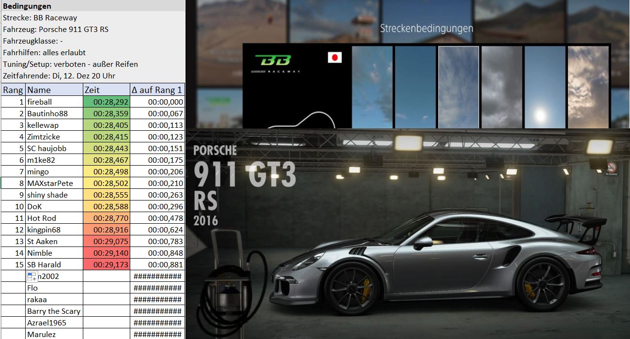Click the name cell m1ke82

pos(54,160)
